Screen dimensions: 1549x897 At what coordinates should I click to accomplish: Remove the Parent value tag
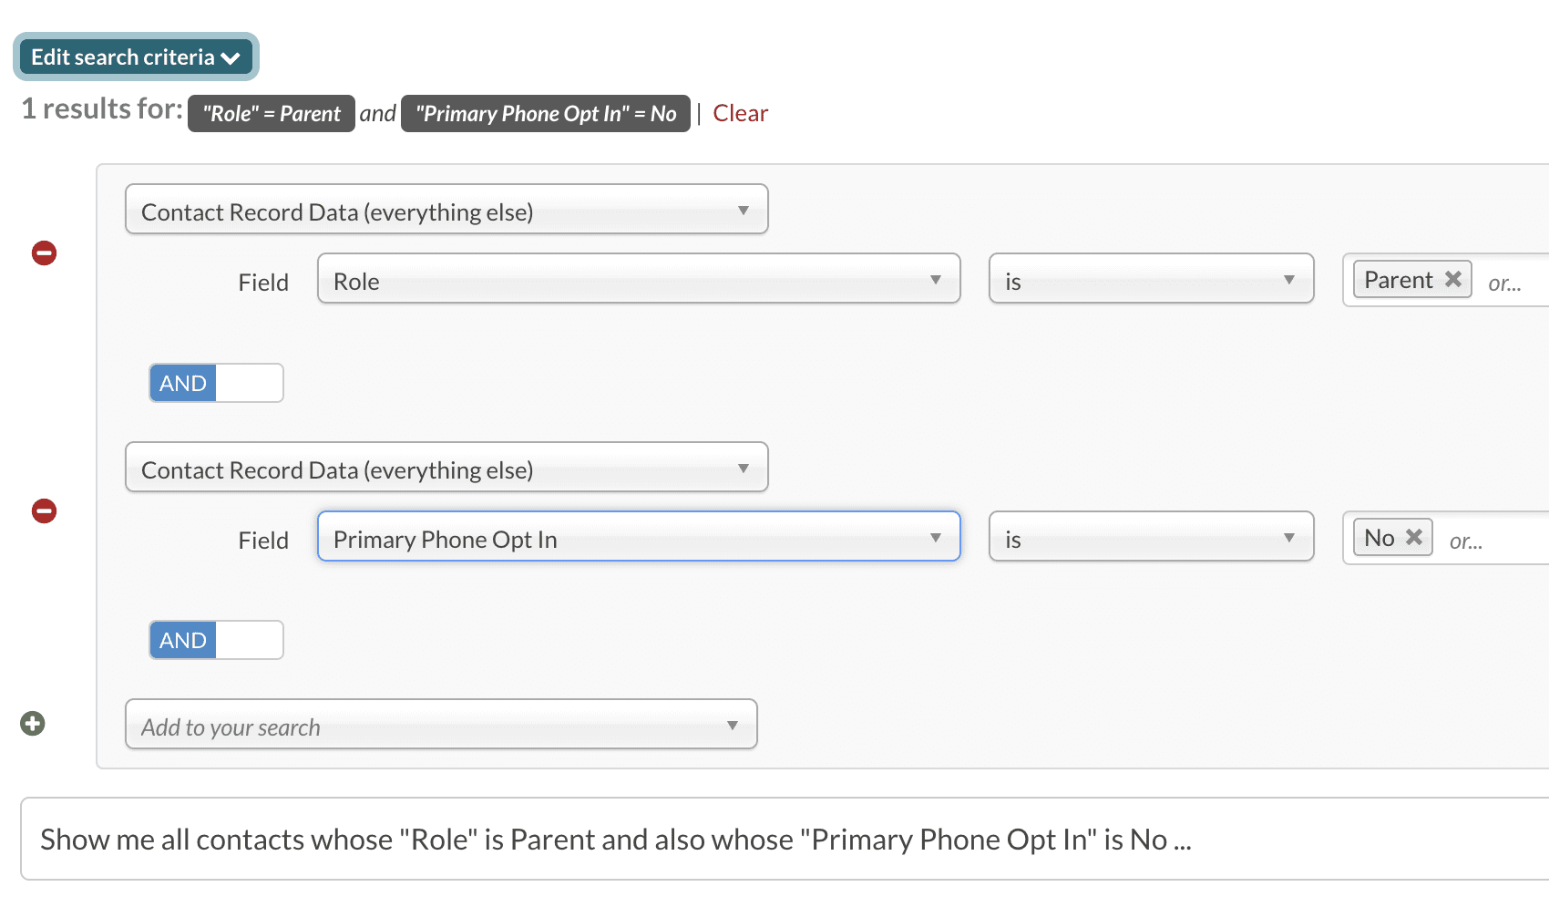(1453, 279)
